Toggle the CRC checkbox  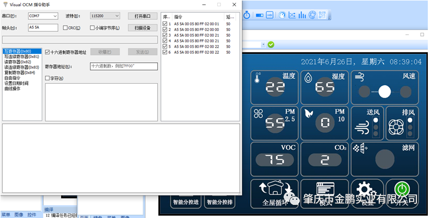[x=65, y=28]
